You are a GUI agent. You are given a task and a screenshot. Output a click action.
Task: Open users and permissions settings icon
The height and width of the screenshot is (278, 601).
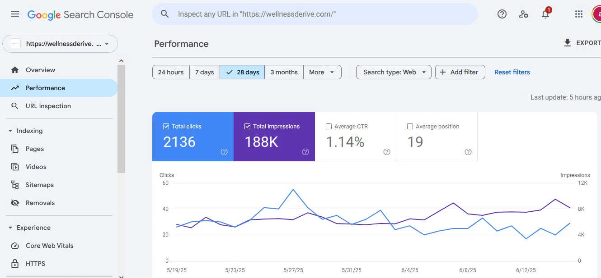524,14
